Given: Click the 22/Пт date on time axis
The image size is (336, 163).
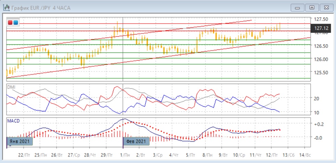Looking at the screenshot, I should click(24, 155).
